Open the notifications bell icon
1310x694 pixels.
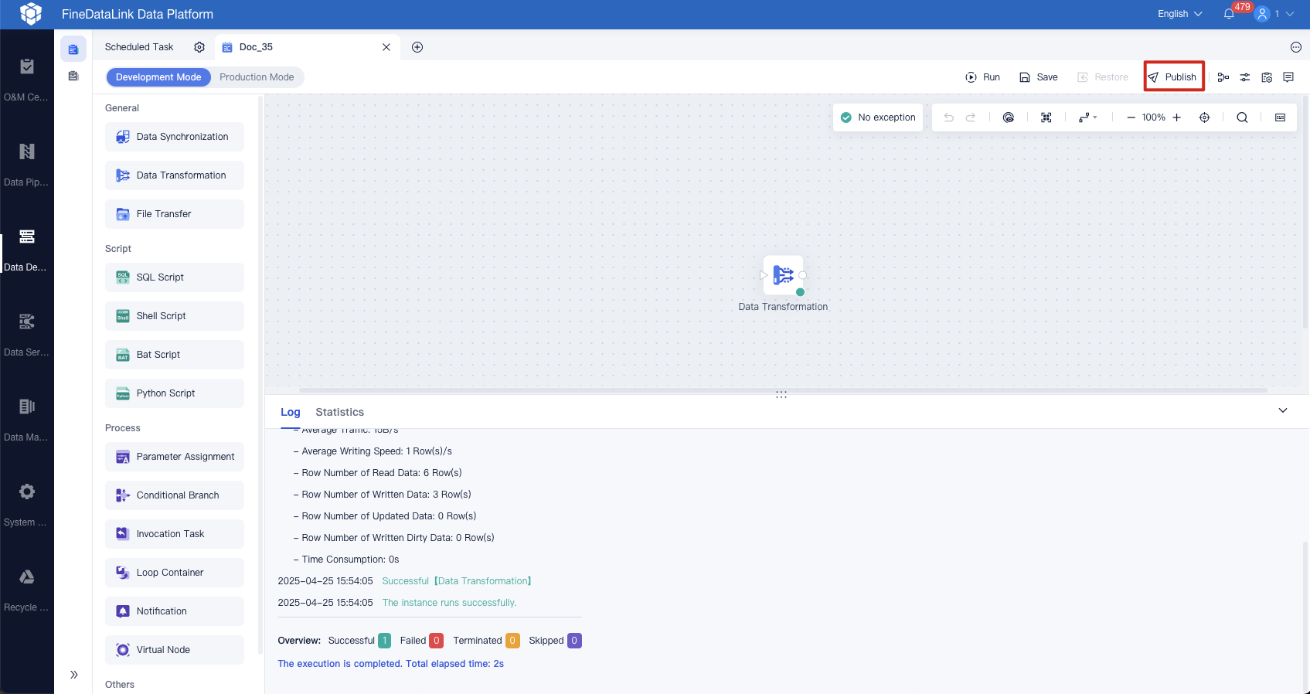(1229, 14)
